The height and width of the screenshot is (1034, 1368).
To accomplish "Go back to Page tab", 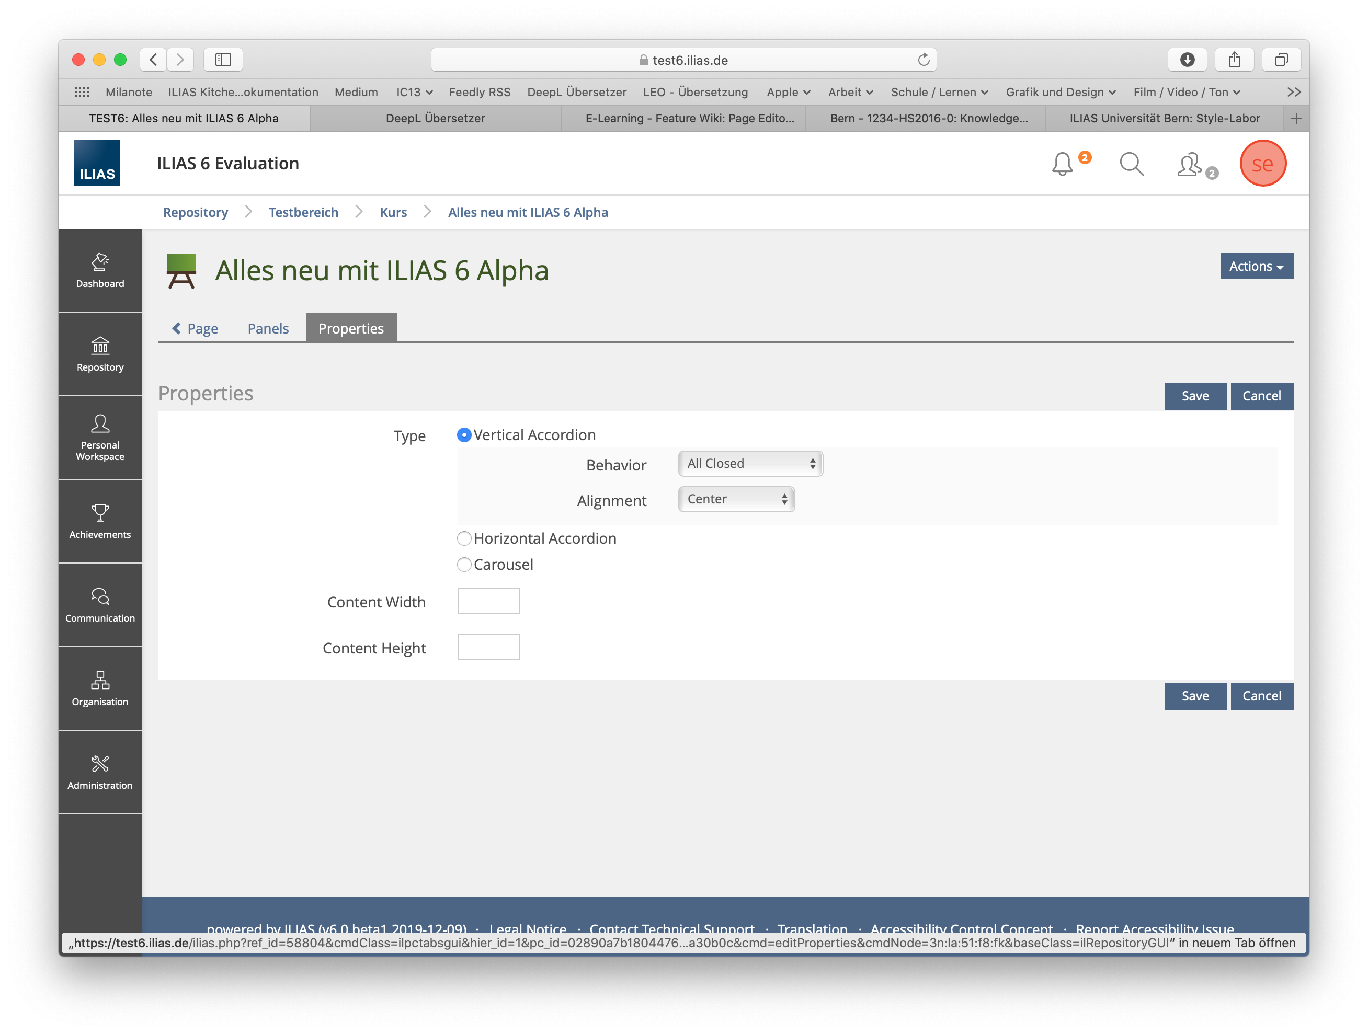I will pos(196,329).
